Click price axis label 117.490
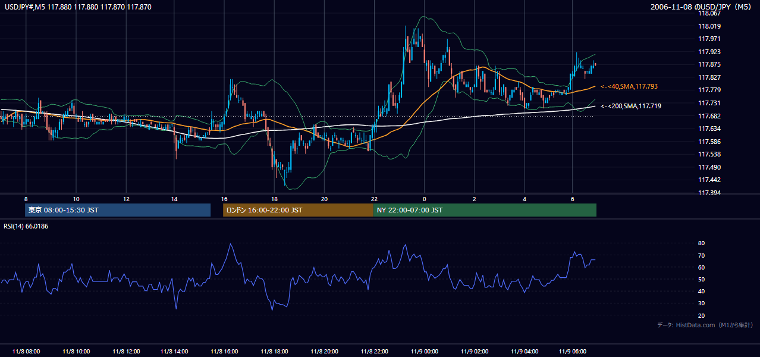The height and width of the screenshot is (357, 760). pos(709,167)
